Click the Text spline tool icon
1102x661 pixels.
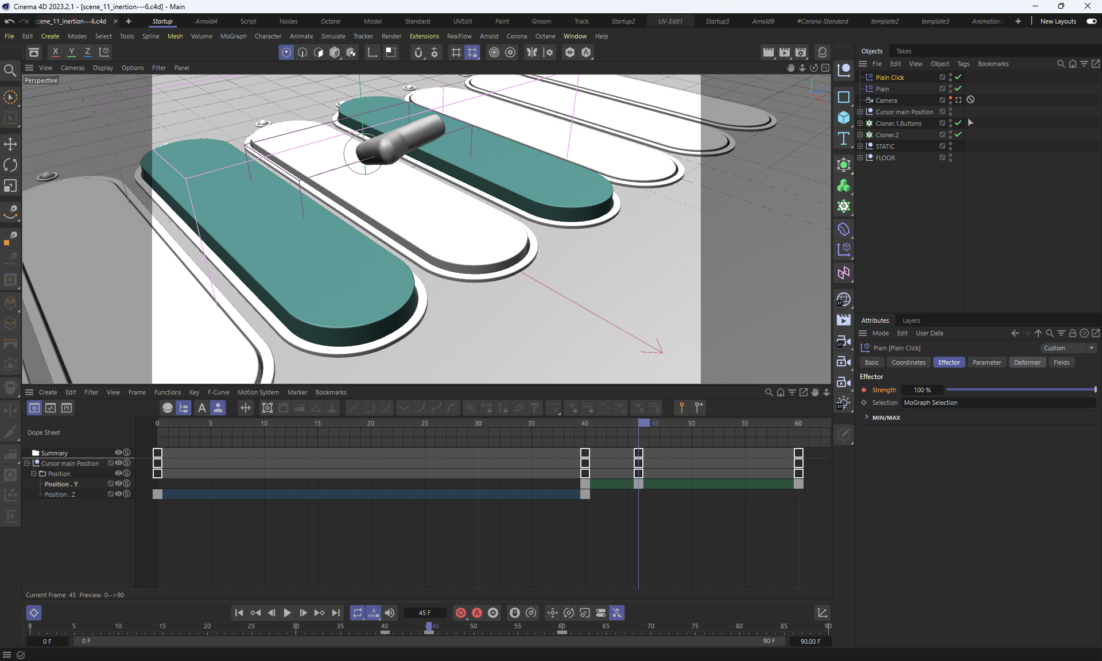[843, 138]
